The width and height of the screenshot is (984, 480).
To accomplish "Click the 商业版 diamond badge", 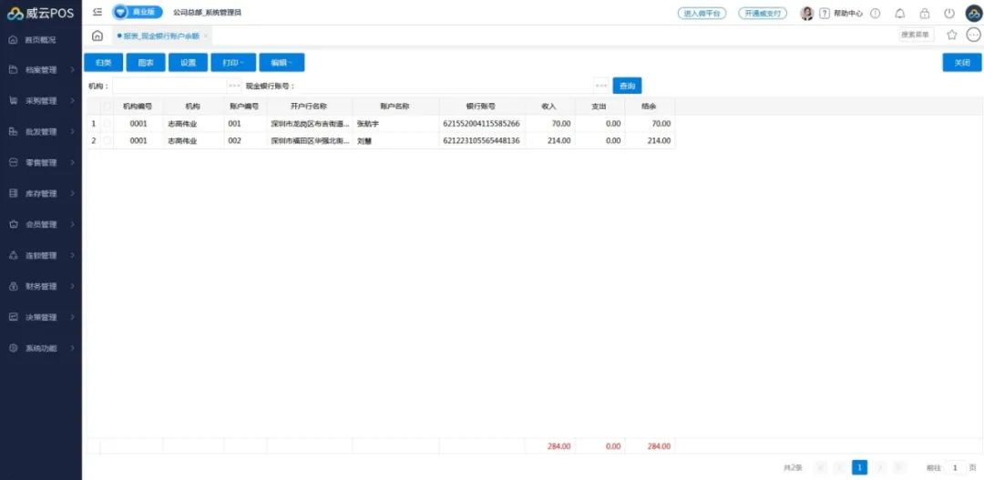I will (x=138, y=13).
